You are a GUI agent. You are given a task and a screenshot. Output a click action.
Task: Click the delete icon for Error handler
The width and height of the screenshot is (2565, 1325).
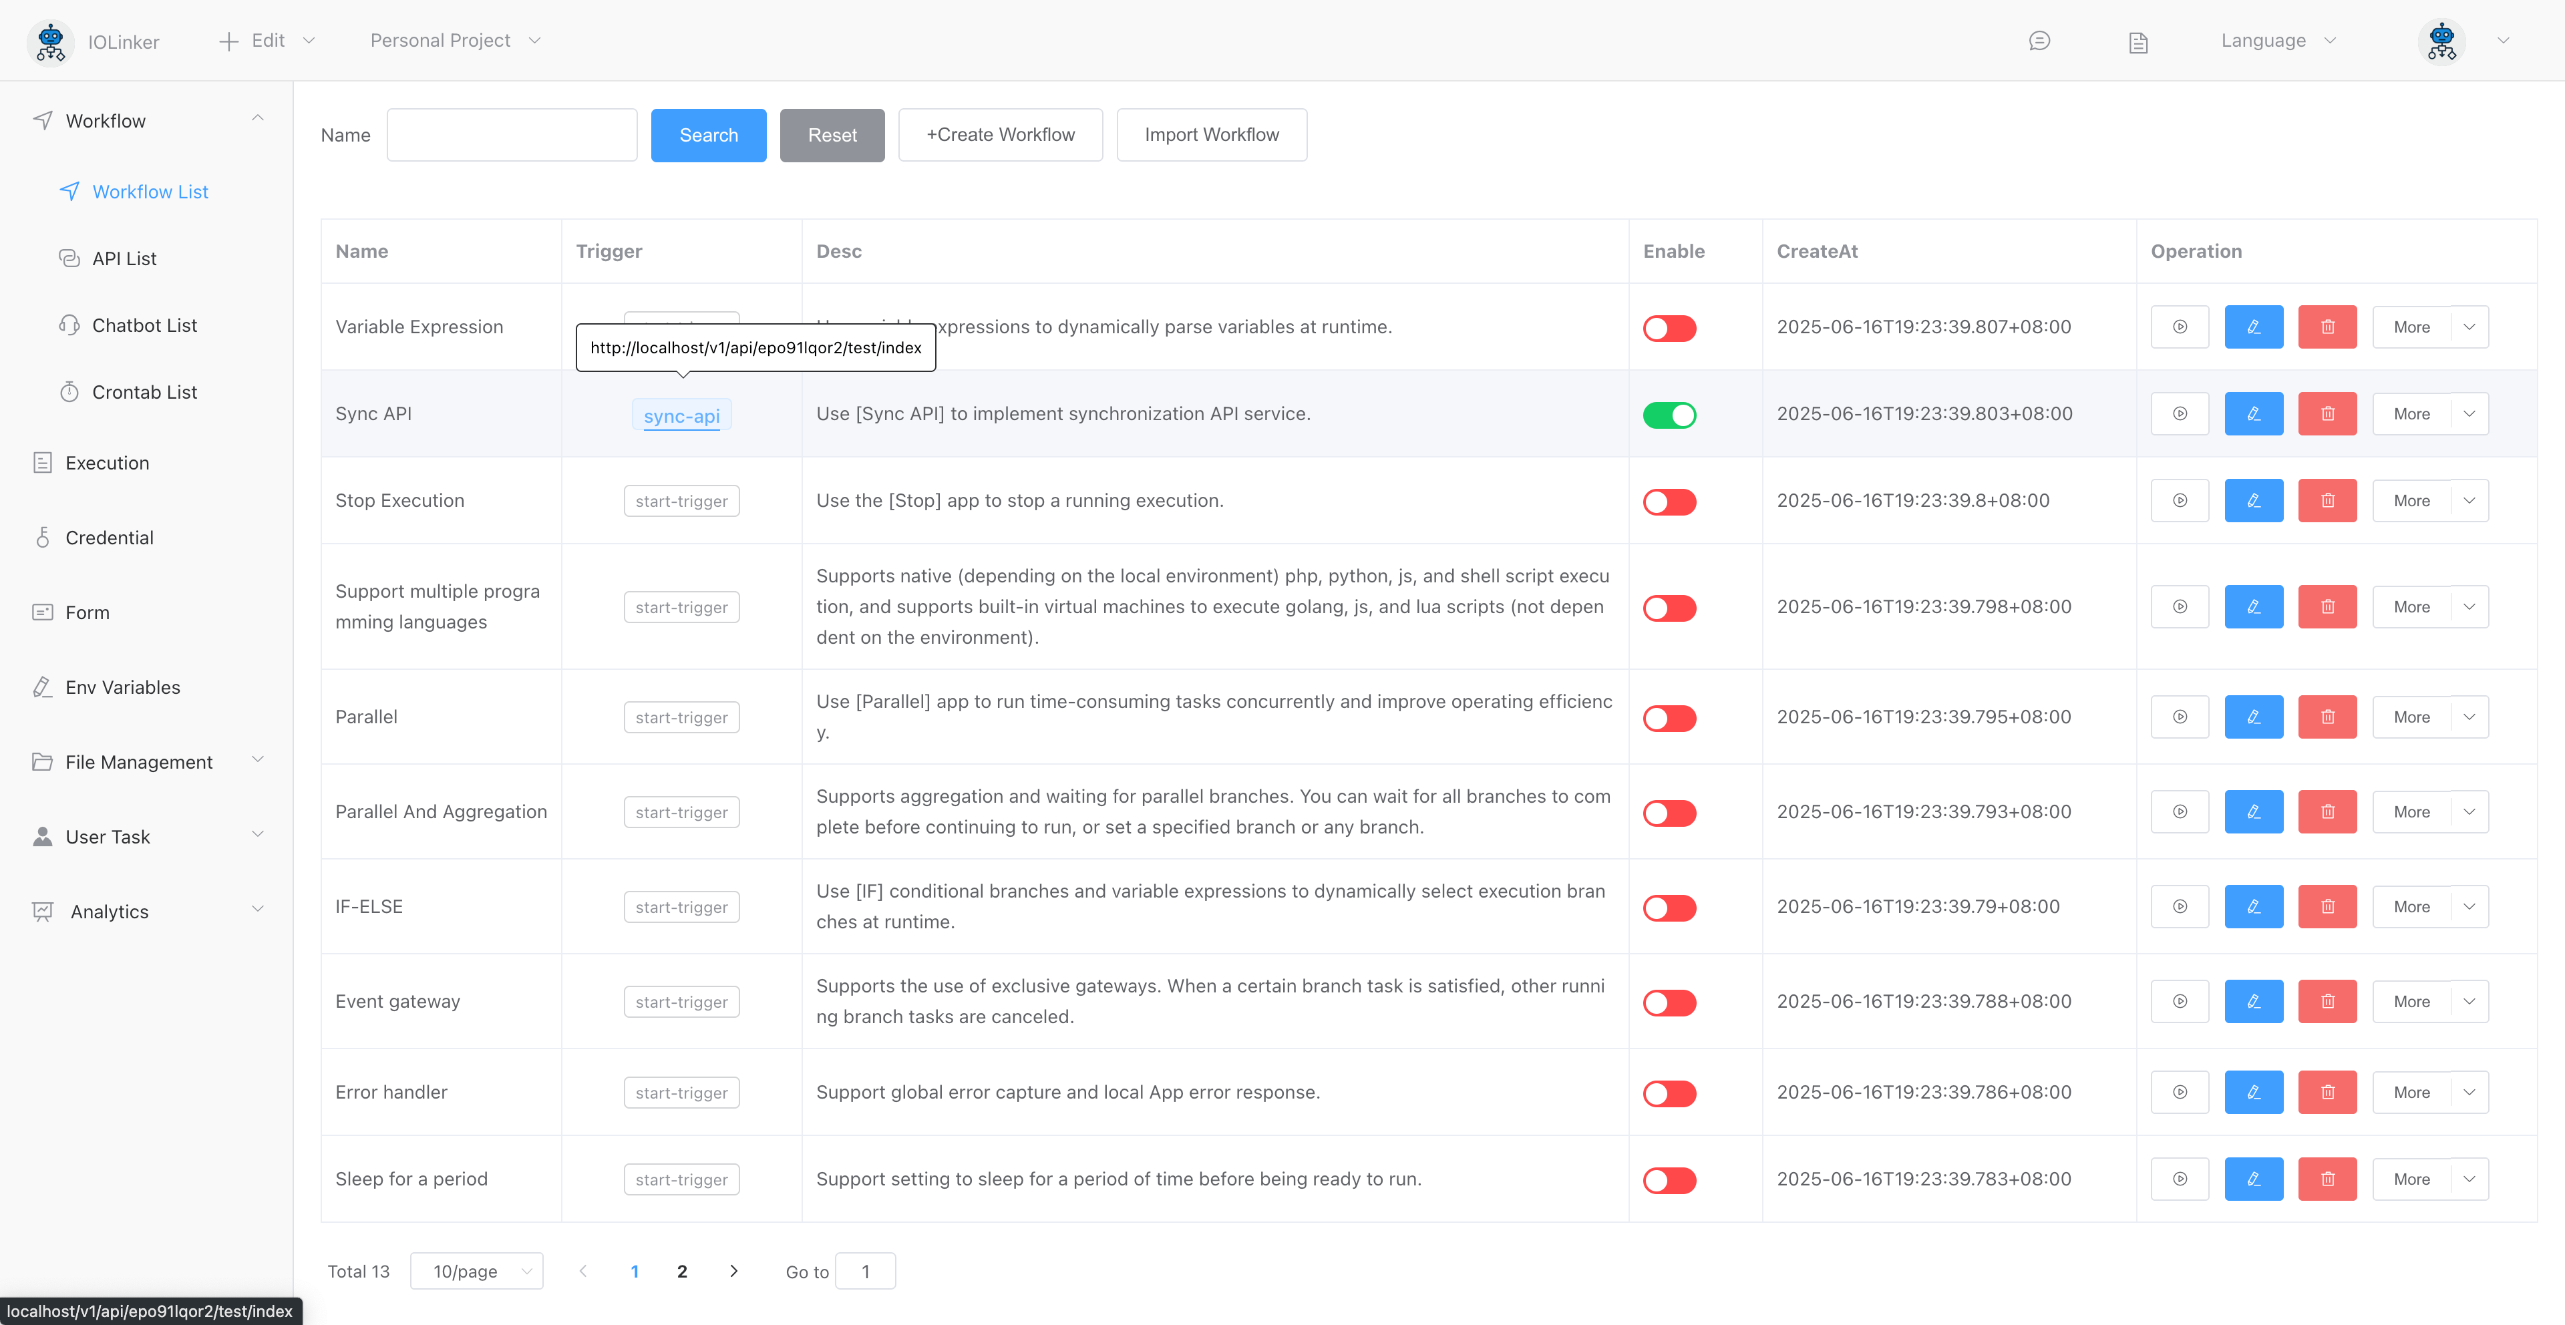click(2327, 1092)
